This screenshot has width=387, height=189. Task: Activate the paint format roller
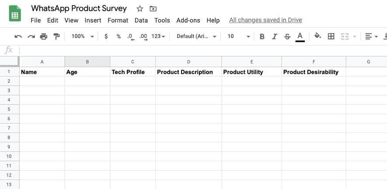pyautogui.click(x=56, y=36)
